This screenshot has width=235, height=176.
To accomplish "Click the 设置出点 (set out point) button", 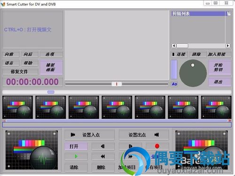I will pos(144,135).
